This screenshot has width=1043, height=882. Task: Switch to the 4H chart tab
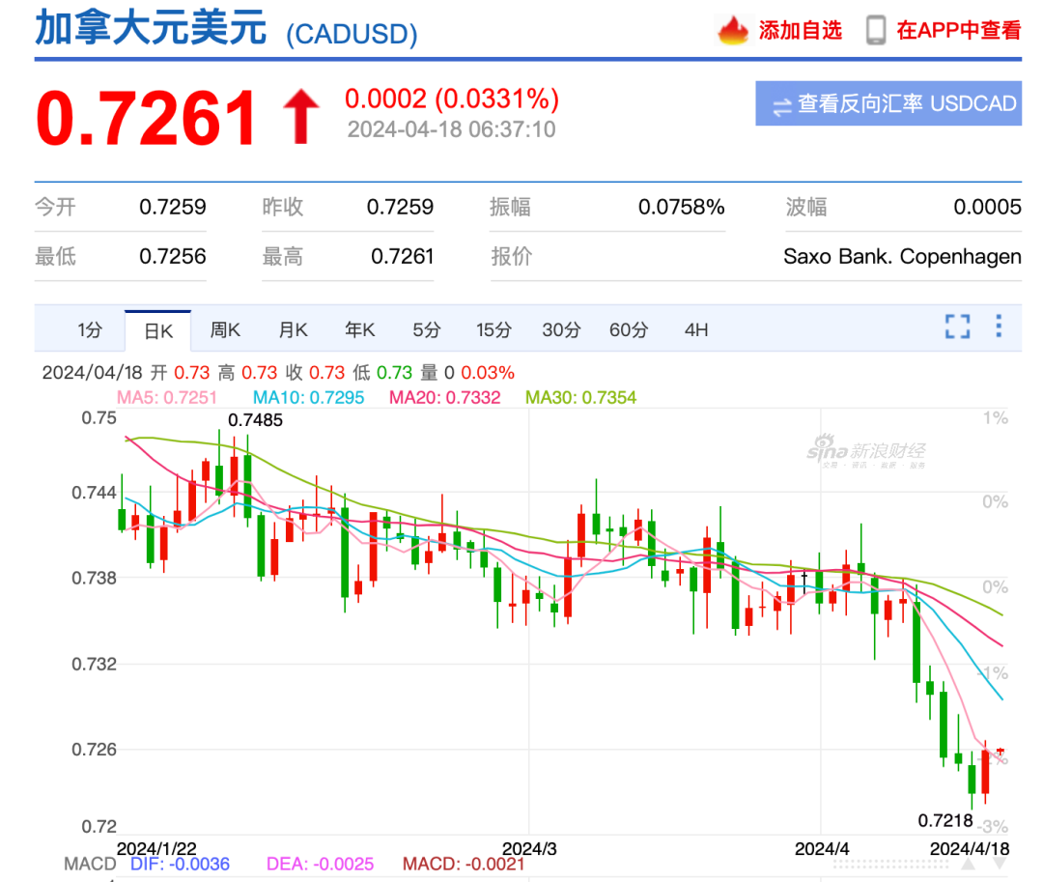[696, 330]
